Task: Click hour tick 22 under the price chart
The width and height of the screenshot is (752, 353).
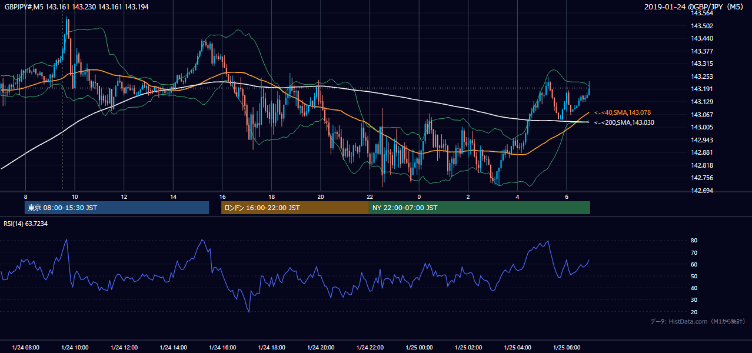Action: pyautogui.click(x=370, y=197)
